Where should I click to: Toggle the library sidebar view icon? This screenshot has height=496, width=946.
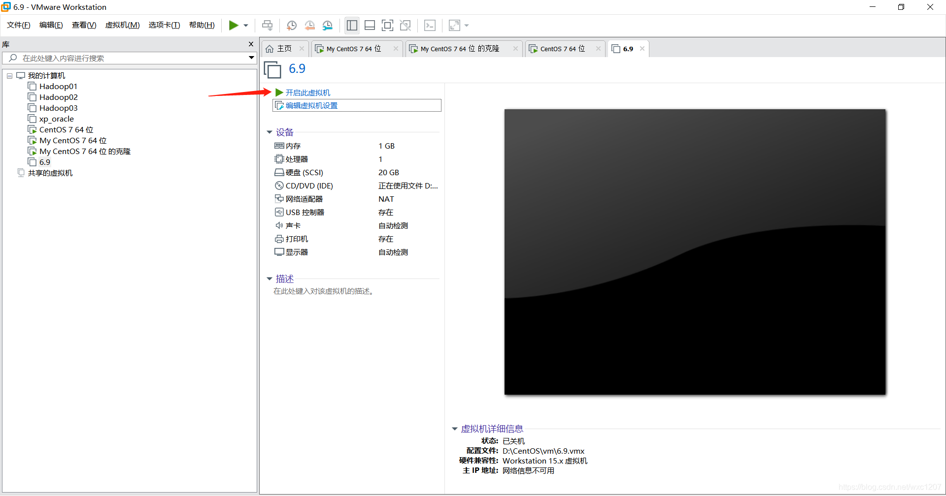352,25
